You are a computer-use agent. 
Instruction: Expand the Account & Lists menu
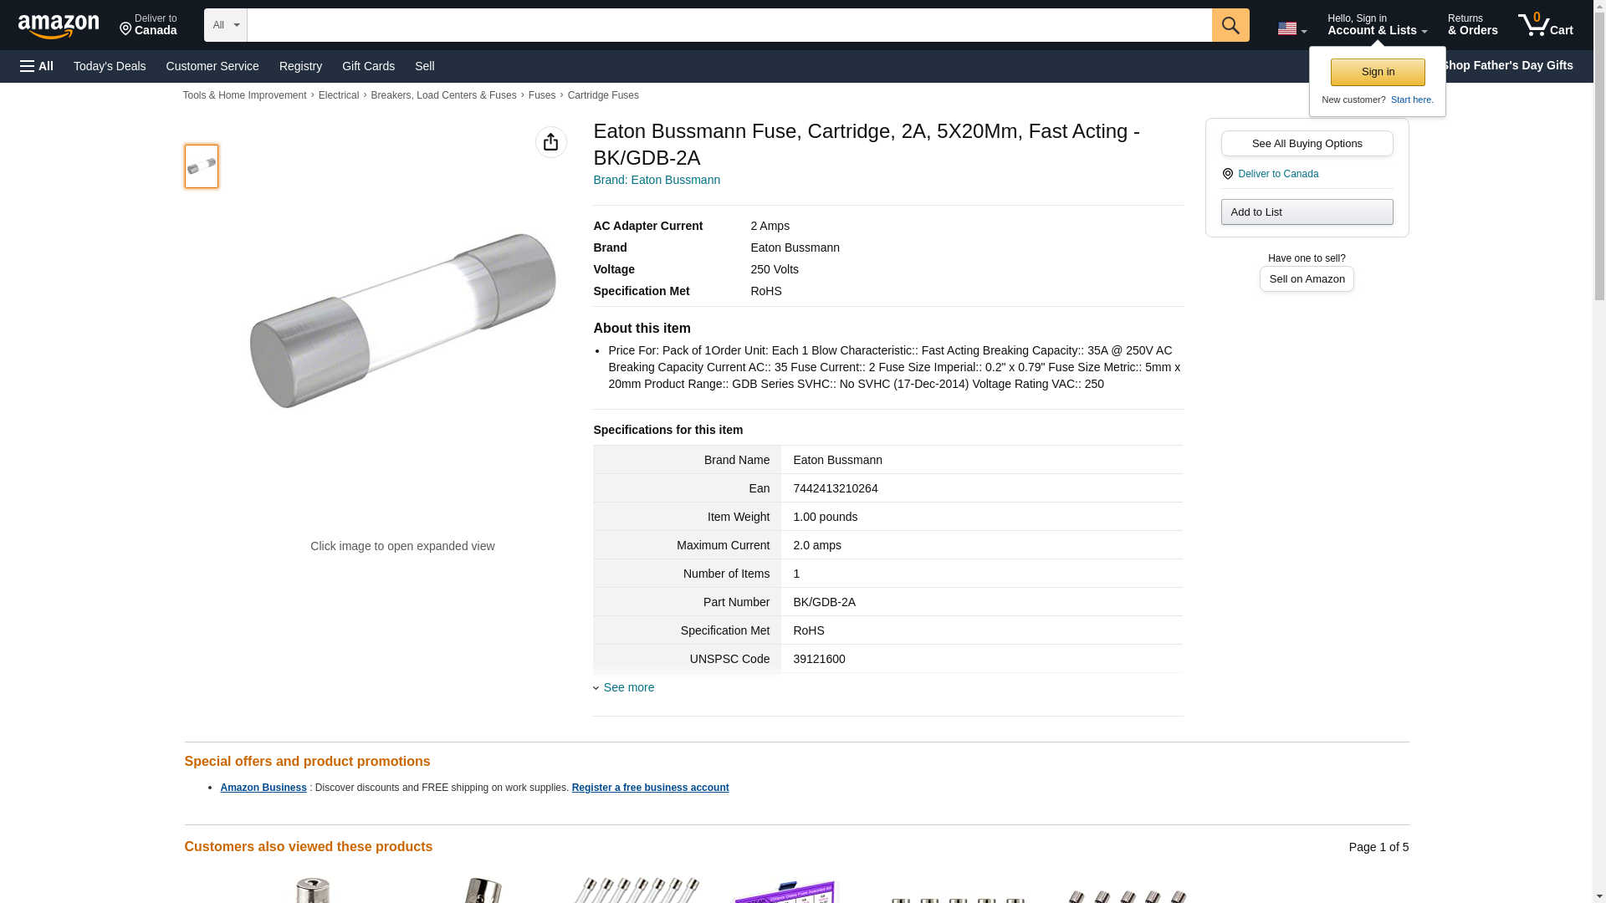pyautogui.click(x=1376, y=25)
